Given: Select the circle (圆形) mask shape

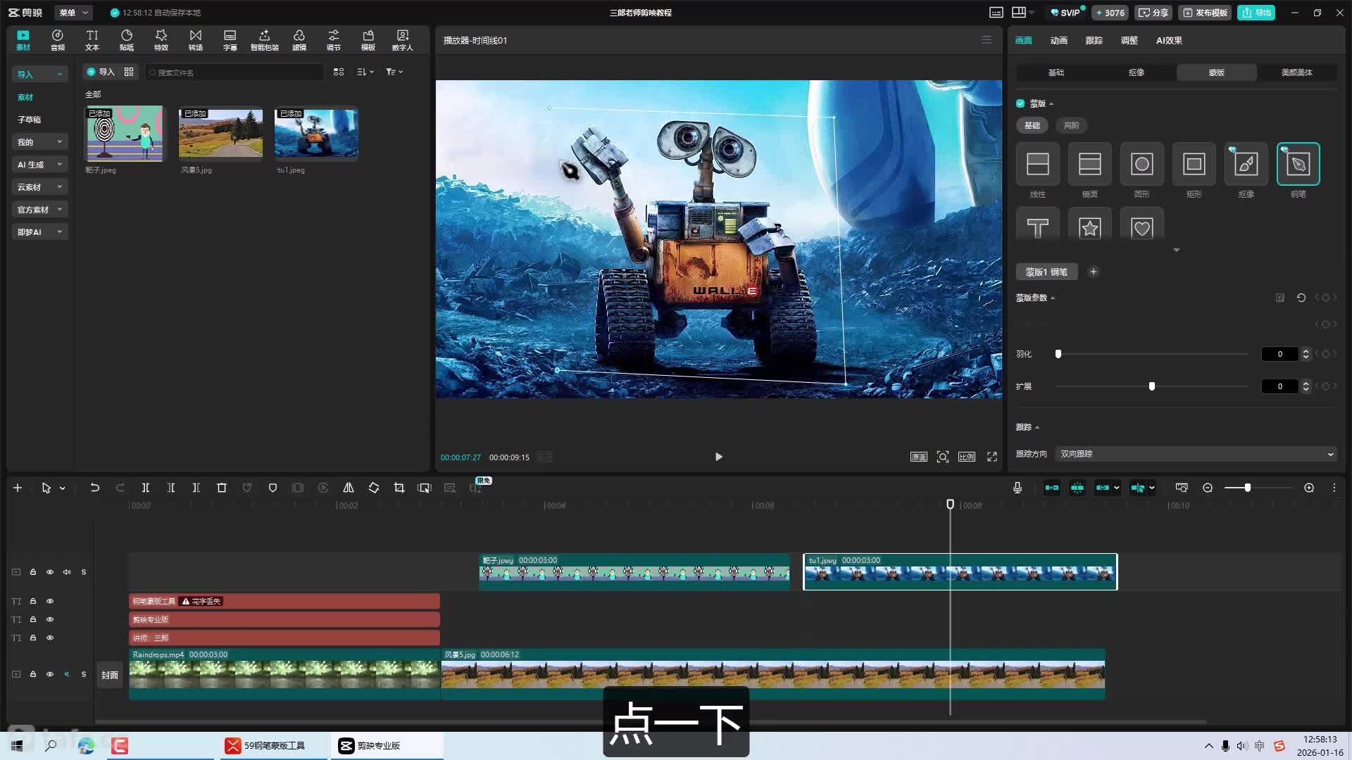Looking at the screenshot, I should coord(1141,164).
